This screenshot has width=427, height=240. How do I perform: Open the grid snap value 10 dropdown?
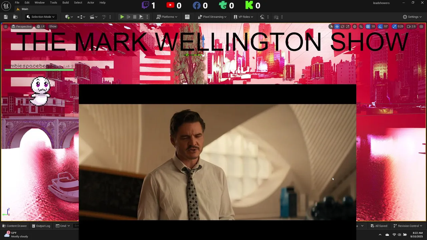(x=373, y=26)
